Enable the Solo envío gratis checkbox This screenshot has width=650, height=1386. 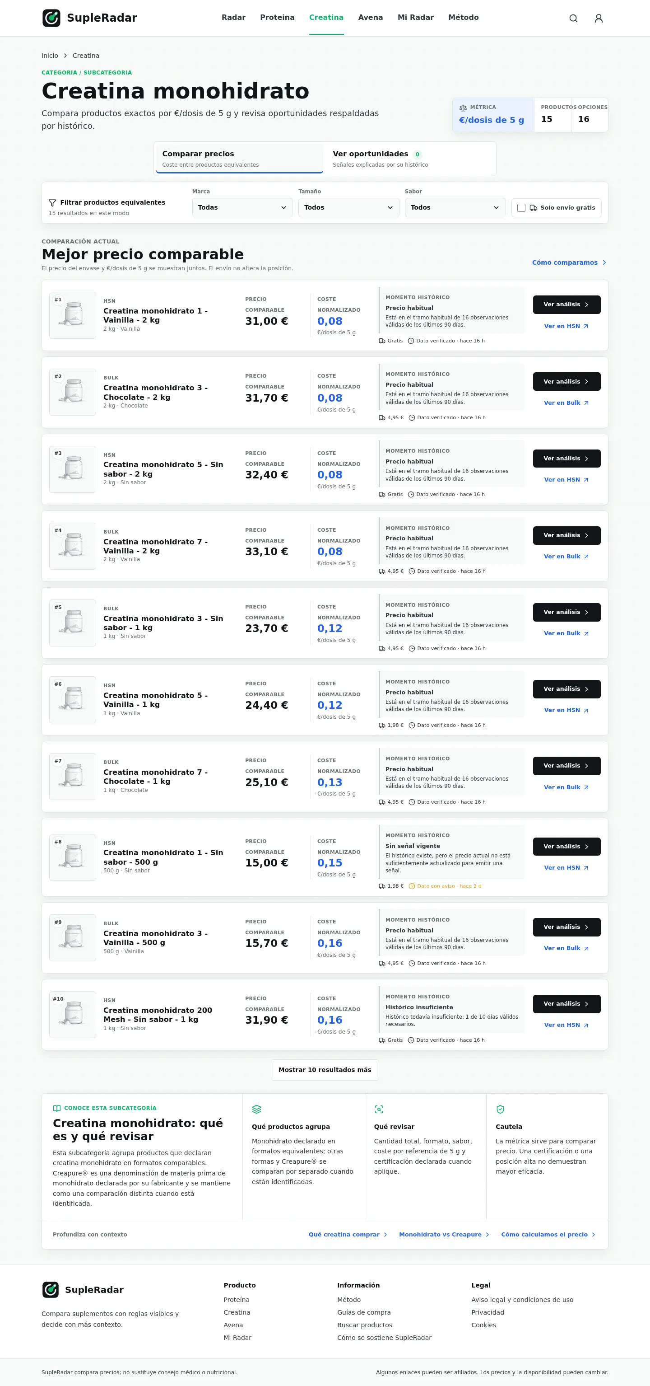(521, 208)
